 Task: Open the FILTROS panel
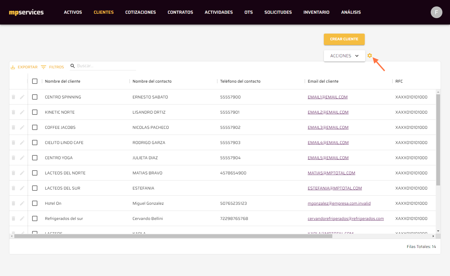(53, 67)
